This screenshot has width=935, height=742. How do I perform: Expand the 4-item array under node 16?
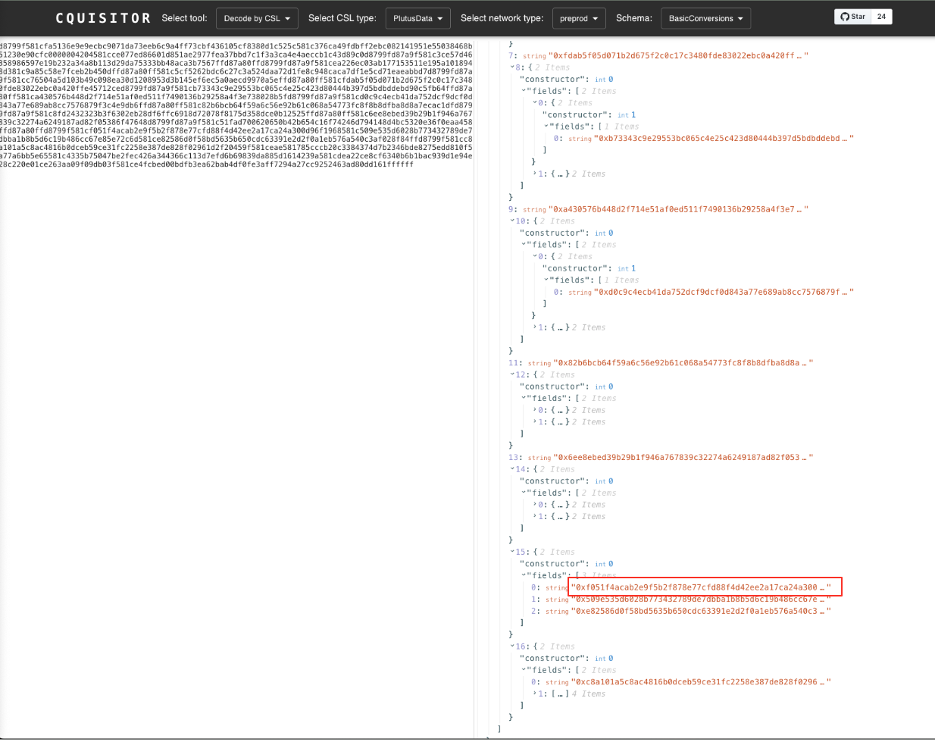536,693
